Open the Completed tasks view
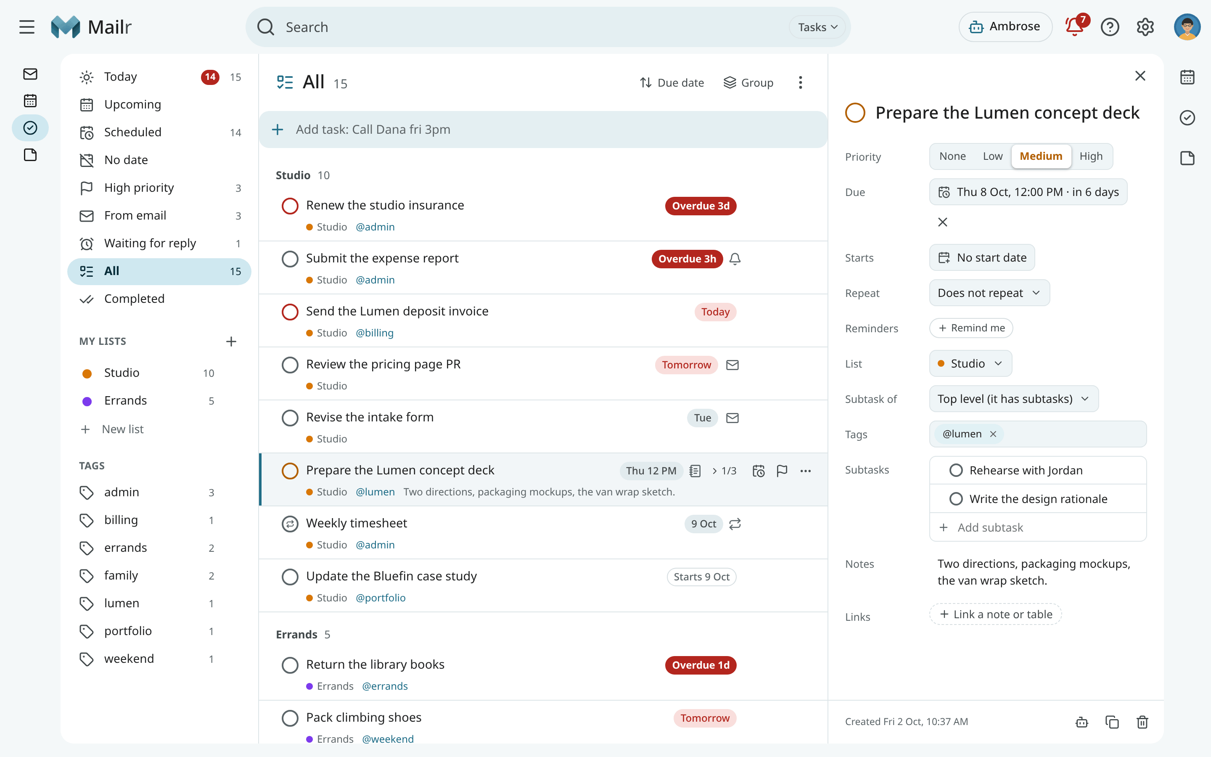Screen dimensions: 1211x757 pos(159,299)
